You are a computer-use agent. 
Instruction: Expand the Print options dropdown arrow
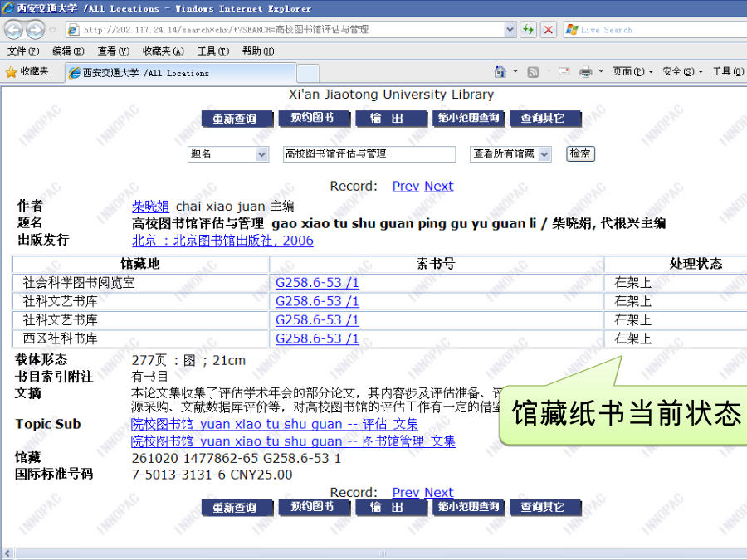coord(601,71)
